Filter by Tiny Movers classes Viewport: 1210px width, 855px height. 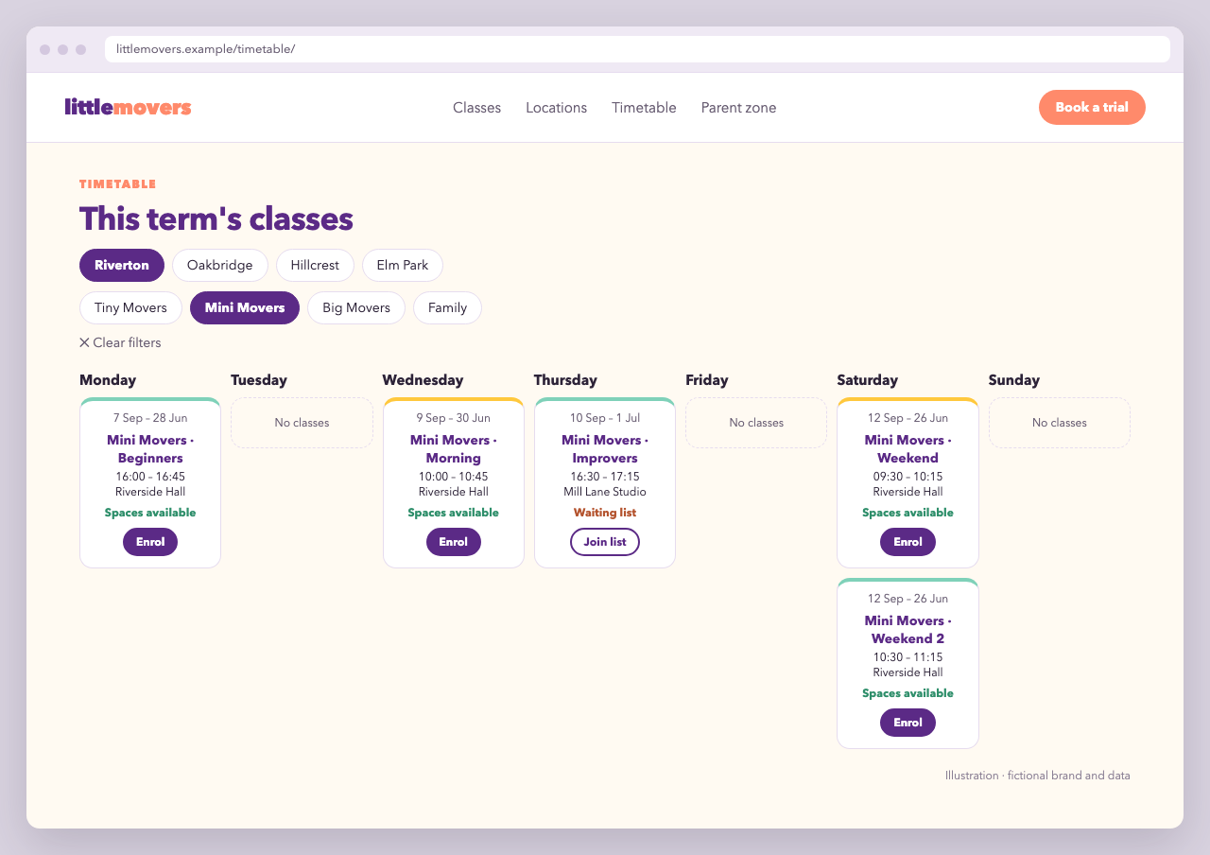pos(130,307)
